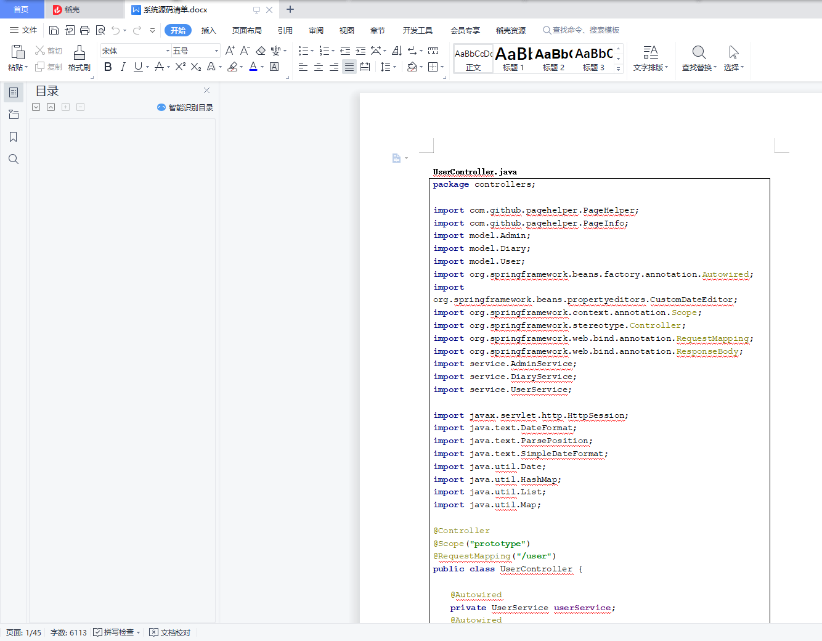The image size is (822, 641).
Task: Toggle italic formatting
Action: click(x=123, y=67)
